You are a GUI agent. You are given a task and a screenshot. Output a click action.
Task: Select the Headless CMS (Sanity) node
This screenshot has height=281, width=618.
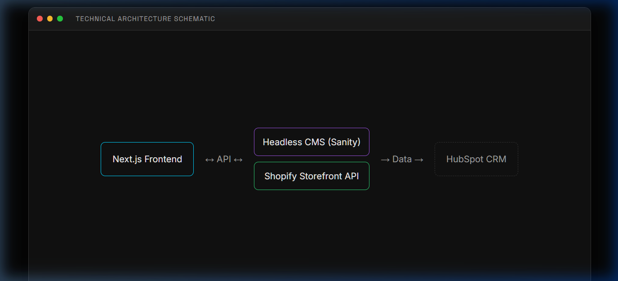(311, 142)
